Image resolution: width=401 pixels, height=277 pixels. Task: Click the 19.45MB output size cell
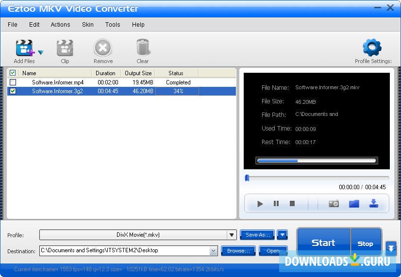pyautogui.click(x=143, y=82)
